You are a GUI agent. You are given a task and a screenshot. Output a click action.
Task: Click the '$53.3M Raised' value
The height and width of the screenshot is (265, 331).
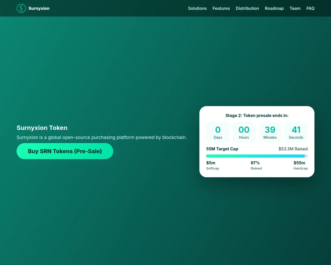(293, 149)
